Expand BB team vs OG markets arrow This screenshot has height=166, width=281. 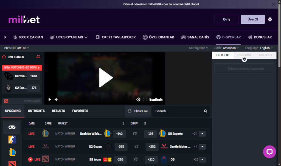[x=202, y=159]
